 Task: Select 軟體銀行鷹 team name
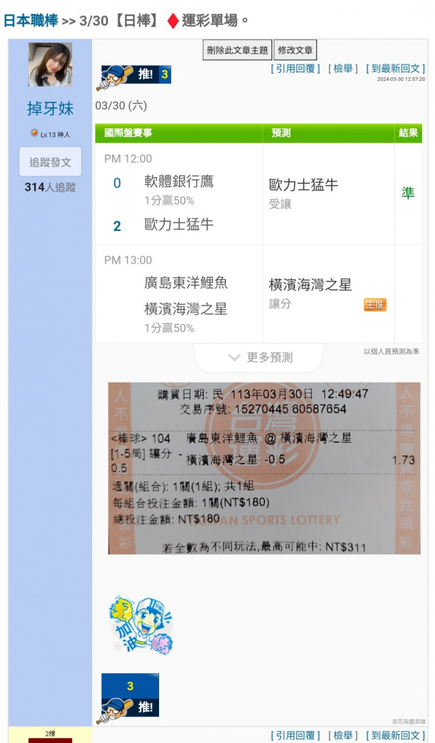(x=179, y=181)
